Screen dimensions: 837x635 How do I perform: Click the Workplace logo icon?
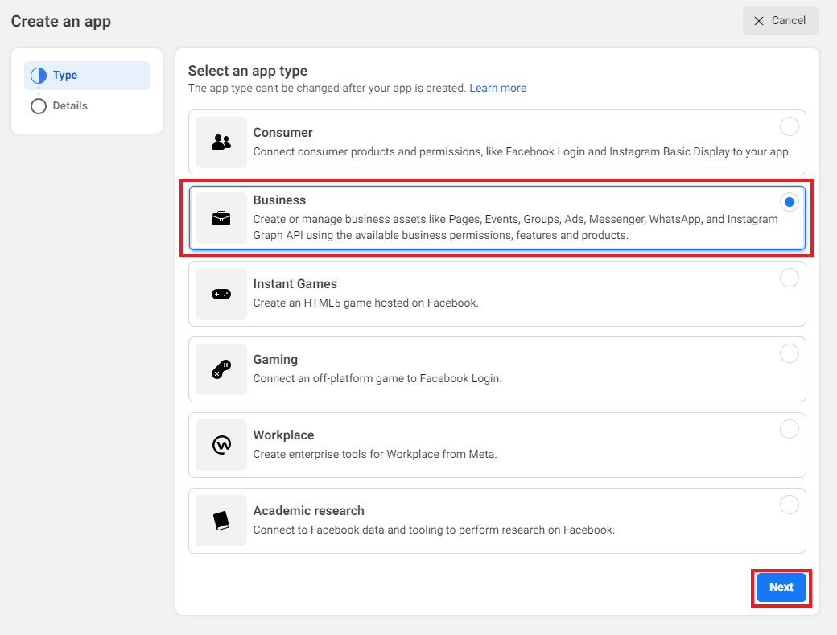221,445
